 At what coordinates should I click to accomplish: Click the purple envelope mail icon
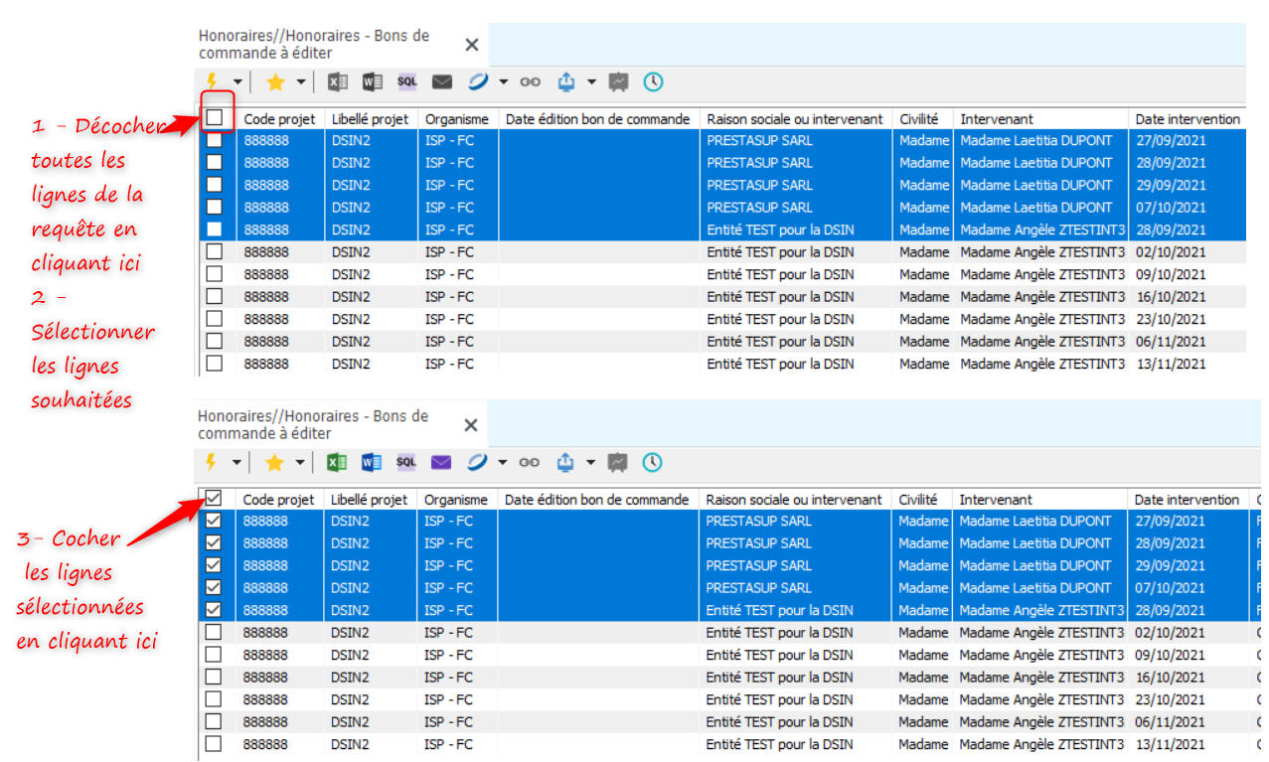pos(441,462)
